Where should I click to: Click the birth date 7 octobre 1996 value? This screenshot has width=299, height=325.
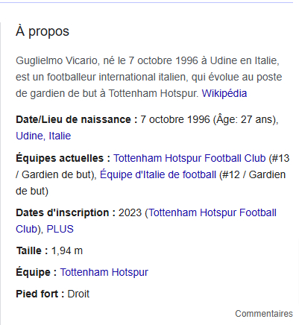pyautogui.click(x=175, y=119)
